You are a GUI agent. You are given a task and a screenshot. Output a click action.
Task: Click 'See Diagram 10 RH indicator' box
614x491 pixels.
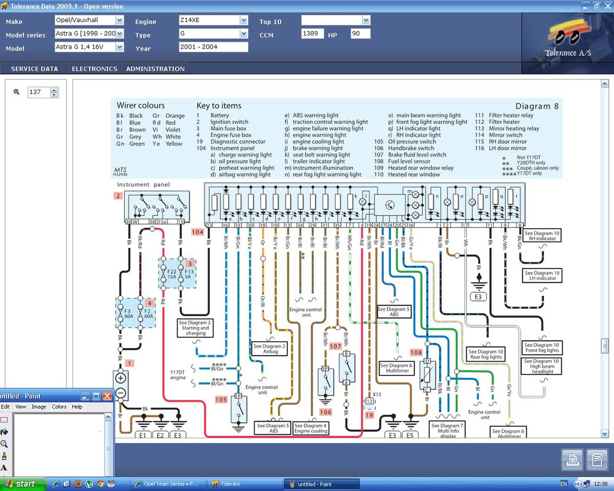542,236
